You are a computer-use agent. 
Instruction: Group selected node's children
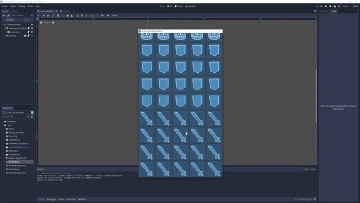point(97,16)
